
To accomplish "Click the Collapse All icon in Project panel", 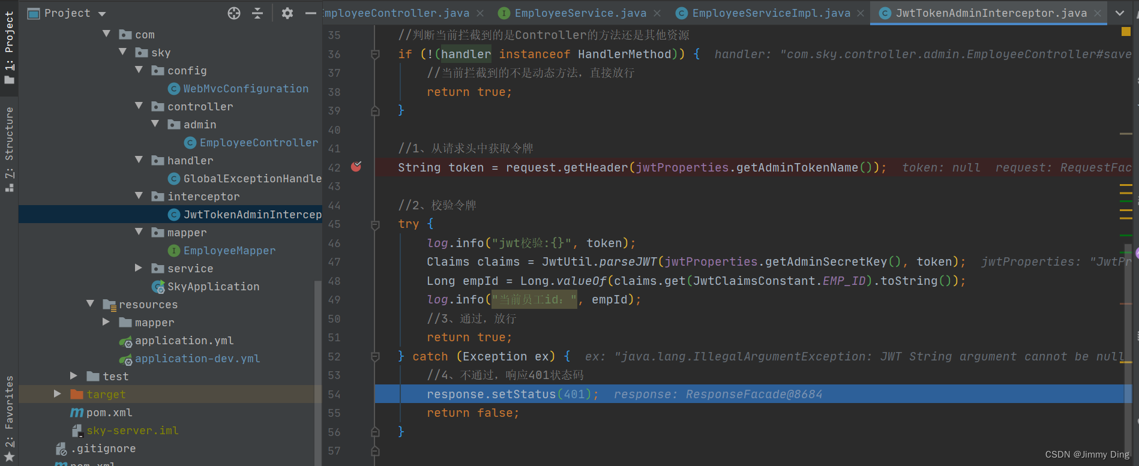I will (x=257, y=13).
